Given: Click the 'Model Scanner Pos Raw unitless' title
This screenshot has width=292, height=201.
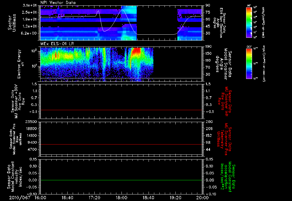Looking at the screenshot, I should click(x=16, y=139).
